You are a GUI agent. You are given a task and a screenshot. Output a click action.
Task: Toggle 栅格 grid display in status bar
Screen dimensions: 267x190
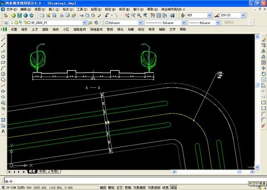[x=111, y=187]
